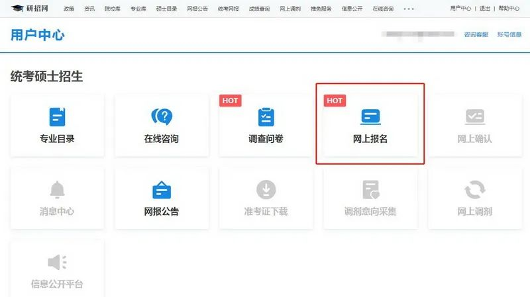Open the 成绩查询 menu item
Viewport: 530px width, 297px height.
[259, 9]
